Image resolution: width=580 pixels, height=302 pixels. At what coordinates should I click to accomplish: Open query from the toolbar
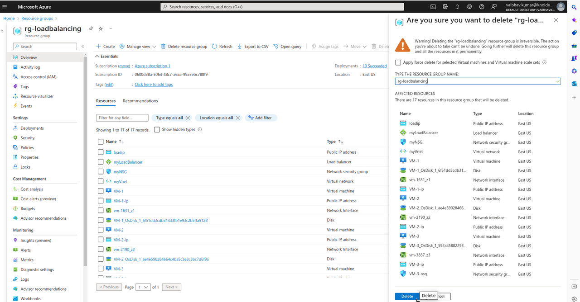click(x=287, y=47)
